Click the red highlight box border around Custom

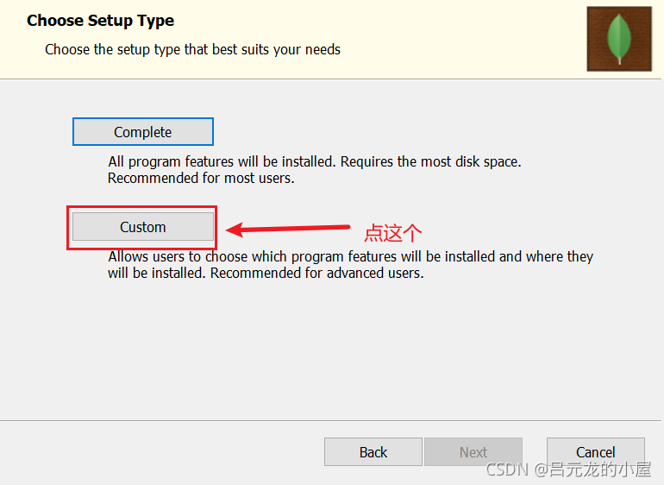pos(69,228)
